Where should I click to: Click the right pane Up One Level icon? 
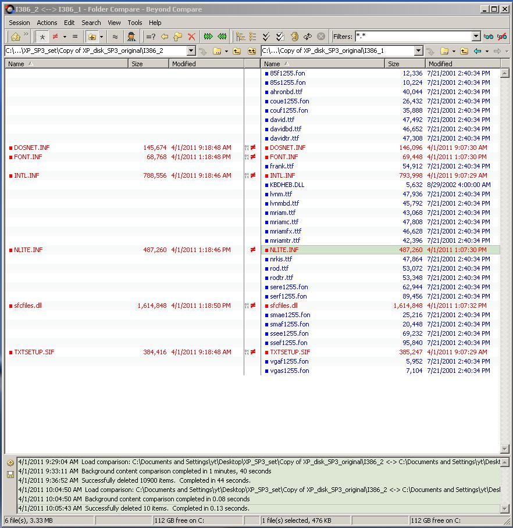point(464,51)
